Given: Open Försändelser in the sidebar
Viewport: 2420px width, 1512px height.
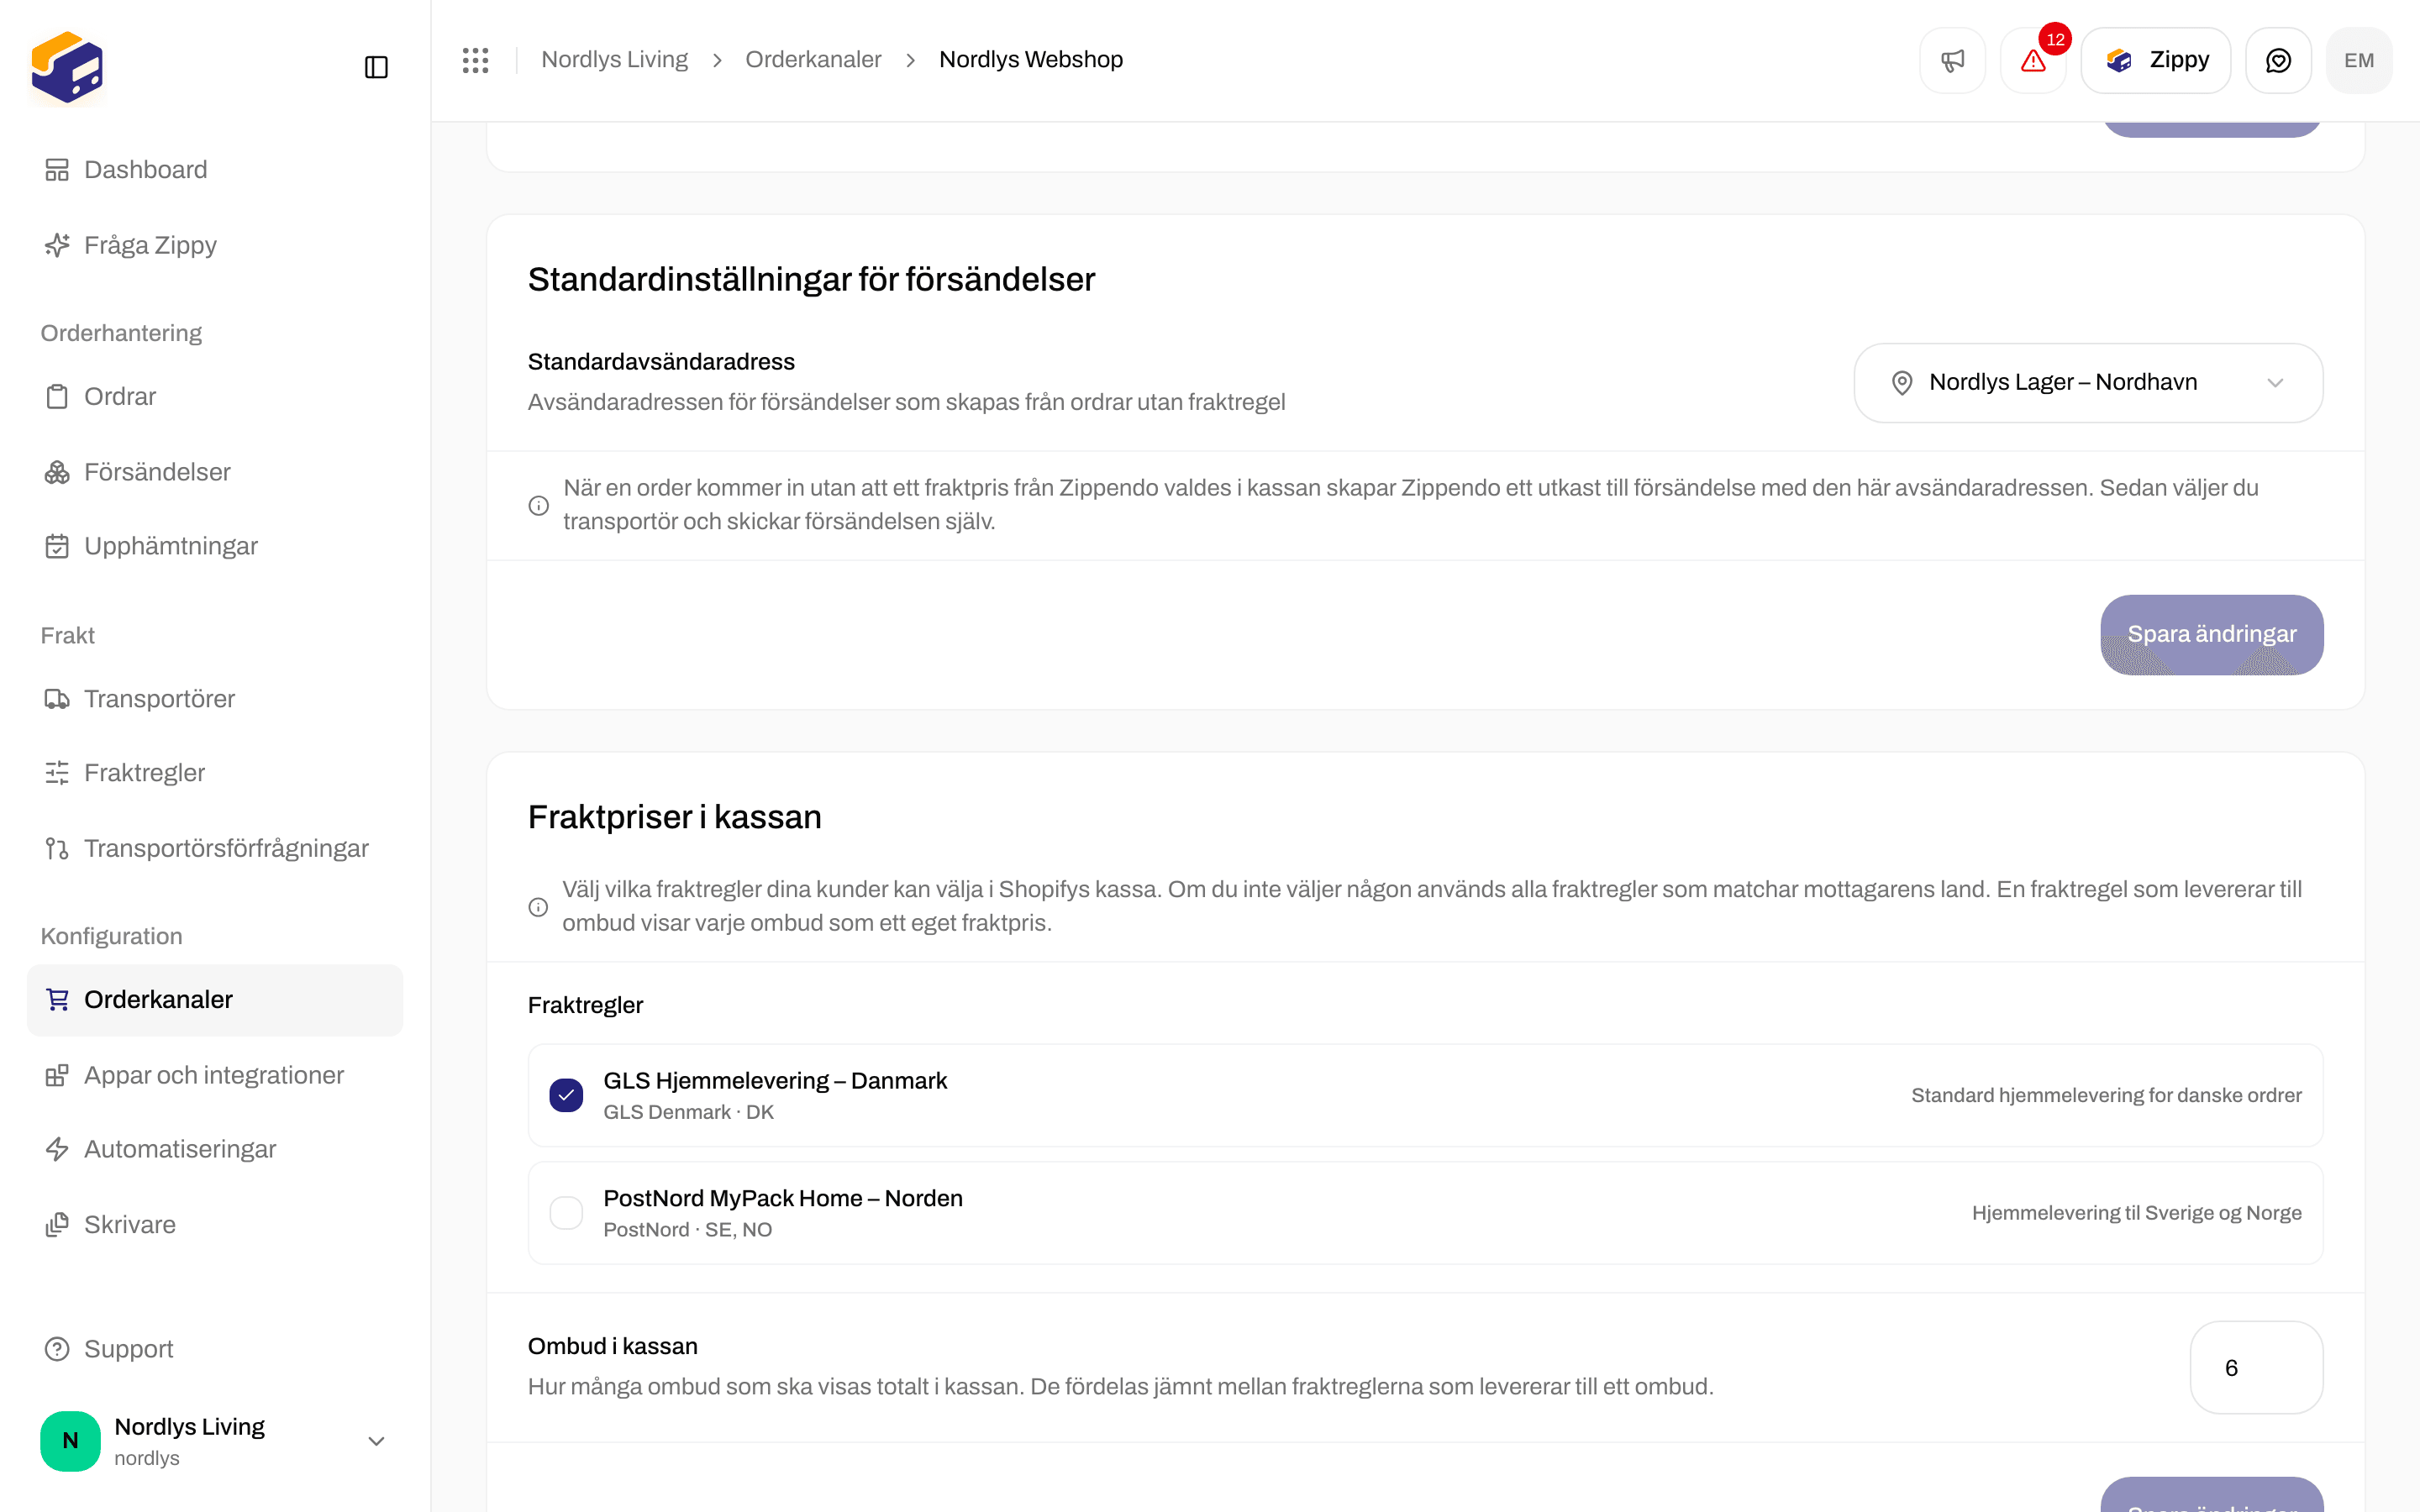Looking at the screenshot, I should point(215,472).
